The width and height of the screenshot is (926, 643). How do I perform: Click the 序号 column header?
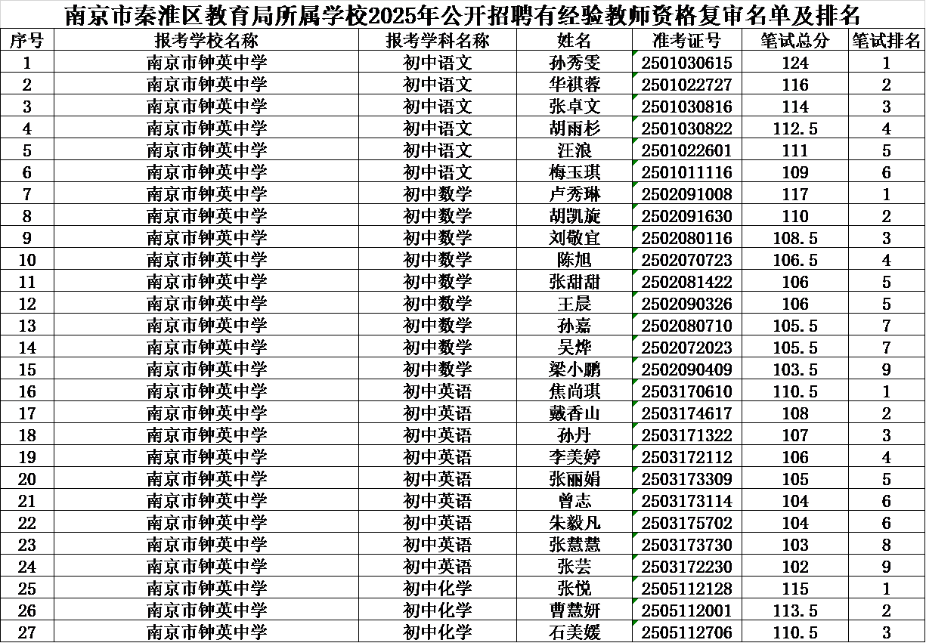[x=26, y=40]
